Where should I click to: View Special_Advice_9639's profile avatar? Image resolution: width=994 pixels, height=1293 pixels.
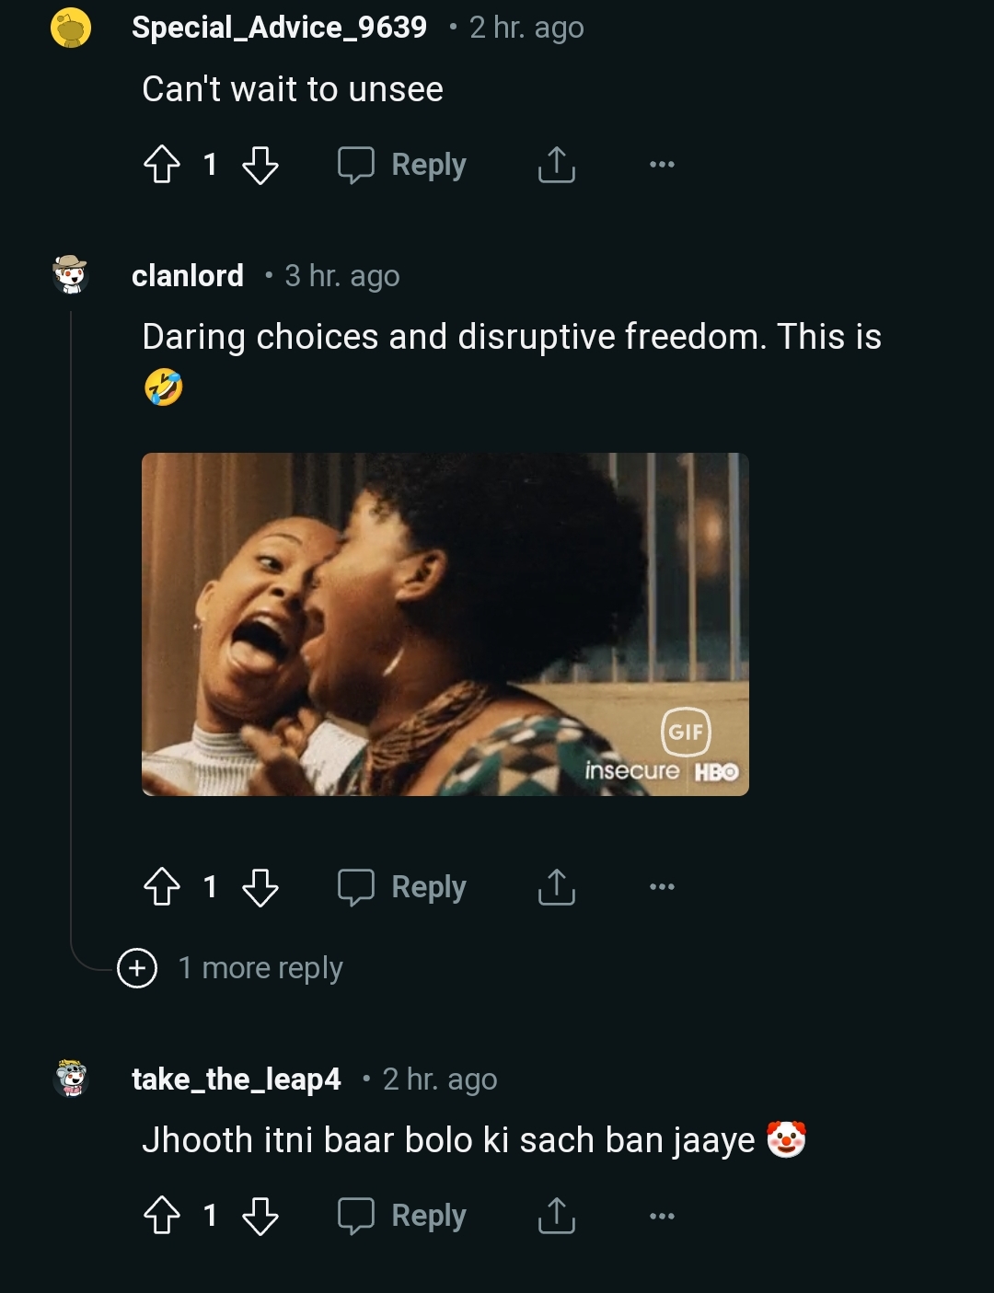pos(70,28)
